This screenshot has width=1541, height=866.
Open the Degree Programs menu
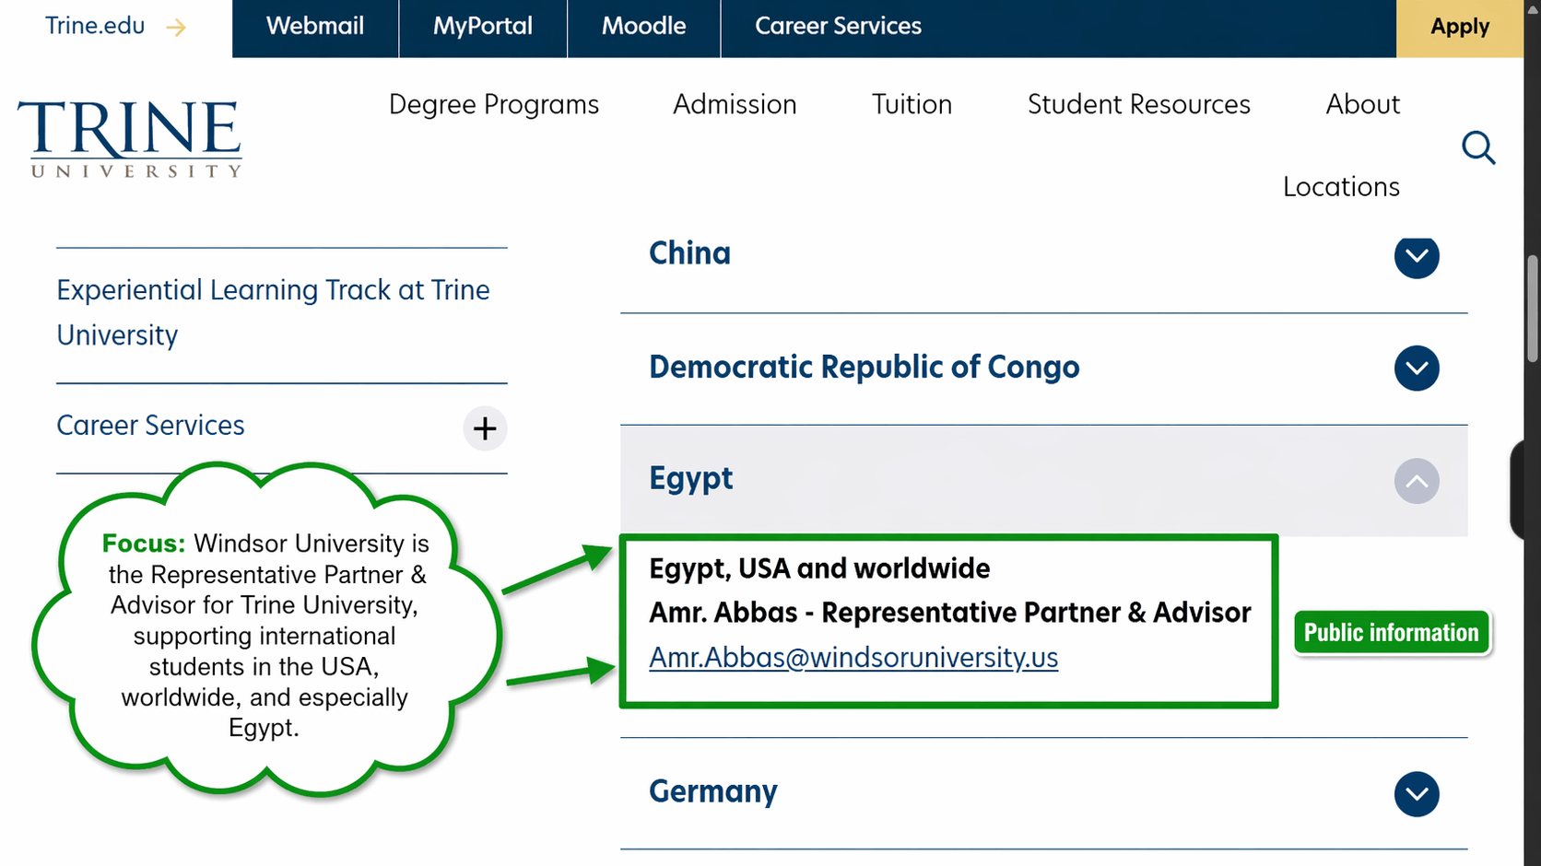pyautogui.click(x=494, y=105)
